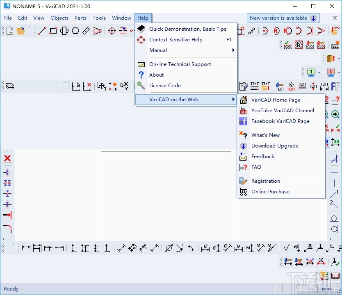
Task: Click the FF font text tool
Action: (x=335, y=86)
